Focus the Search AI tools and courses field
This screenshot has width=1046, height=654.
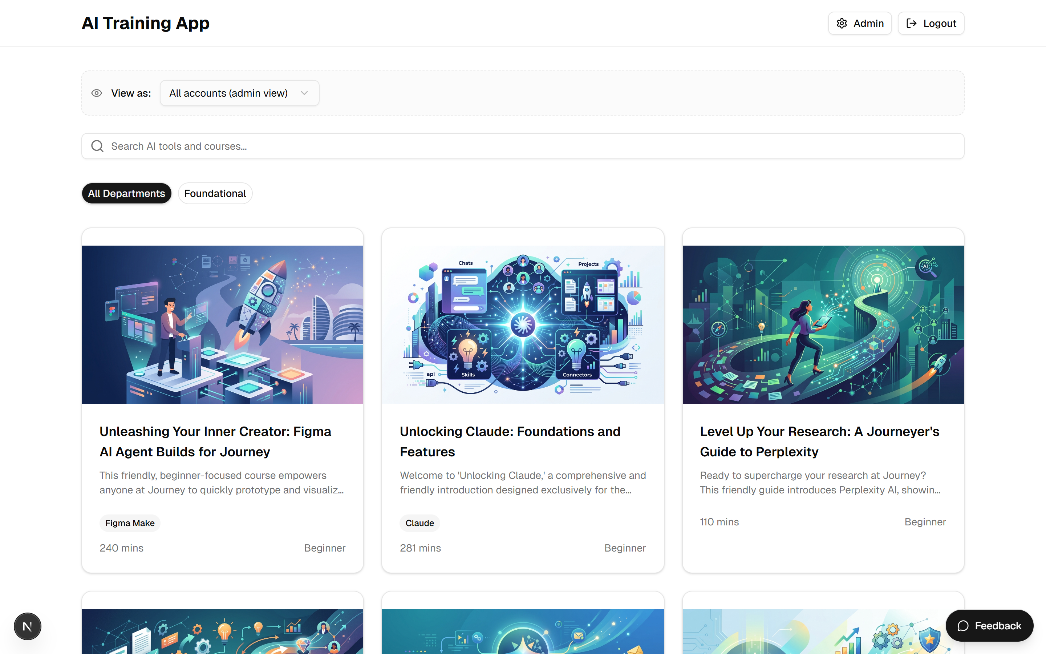coord(523,146)
